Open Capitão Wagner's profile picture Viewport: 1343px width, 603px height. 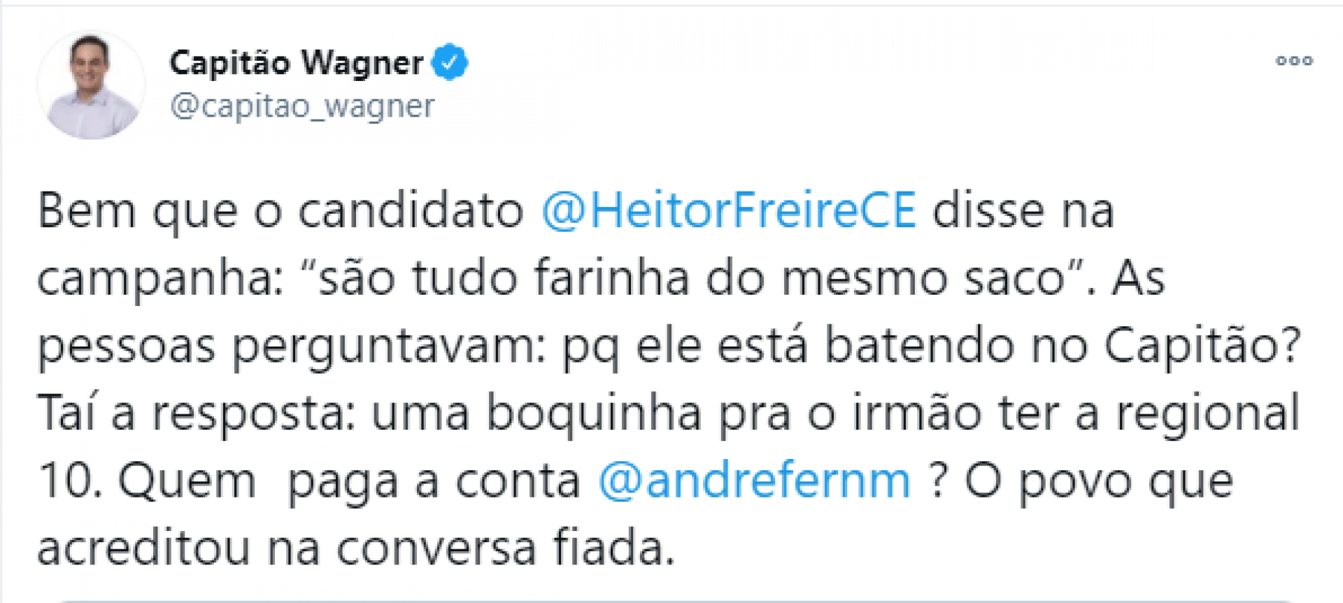coord(91,85)
